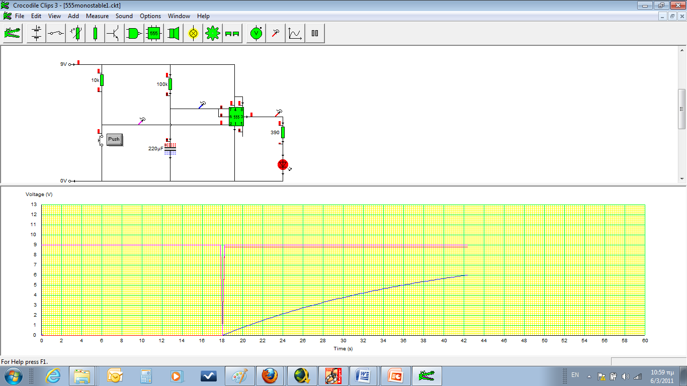Open Firefox from taskbar

pos(270,375)
